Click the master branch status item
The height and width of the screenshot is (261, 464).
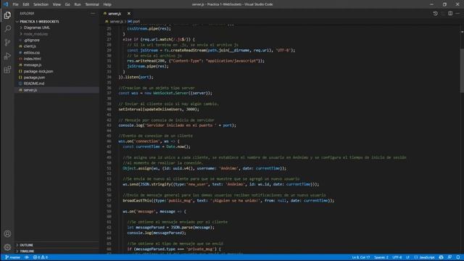pyautogui.click(x=13, y=257)
